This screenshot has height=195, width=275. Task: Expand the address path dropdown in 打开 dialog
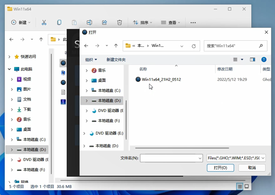(x=182, y=46)
